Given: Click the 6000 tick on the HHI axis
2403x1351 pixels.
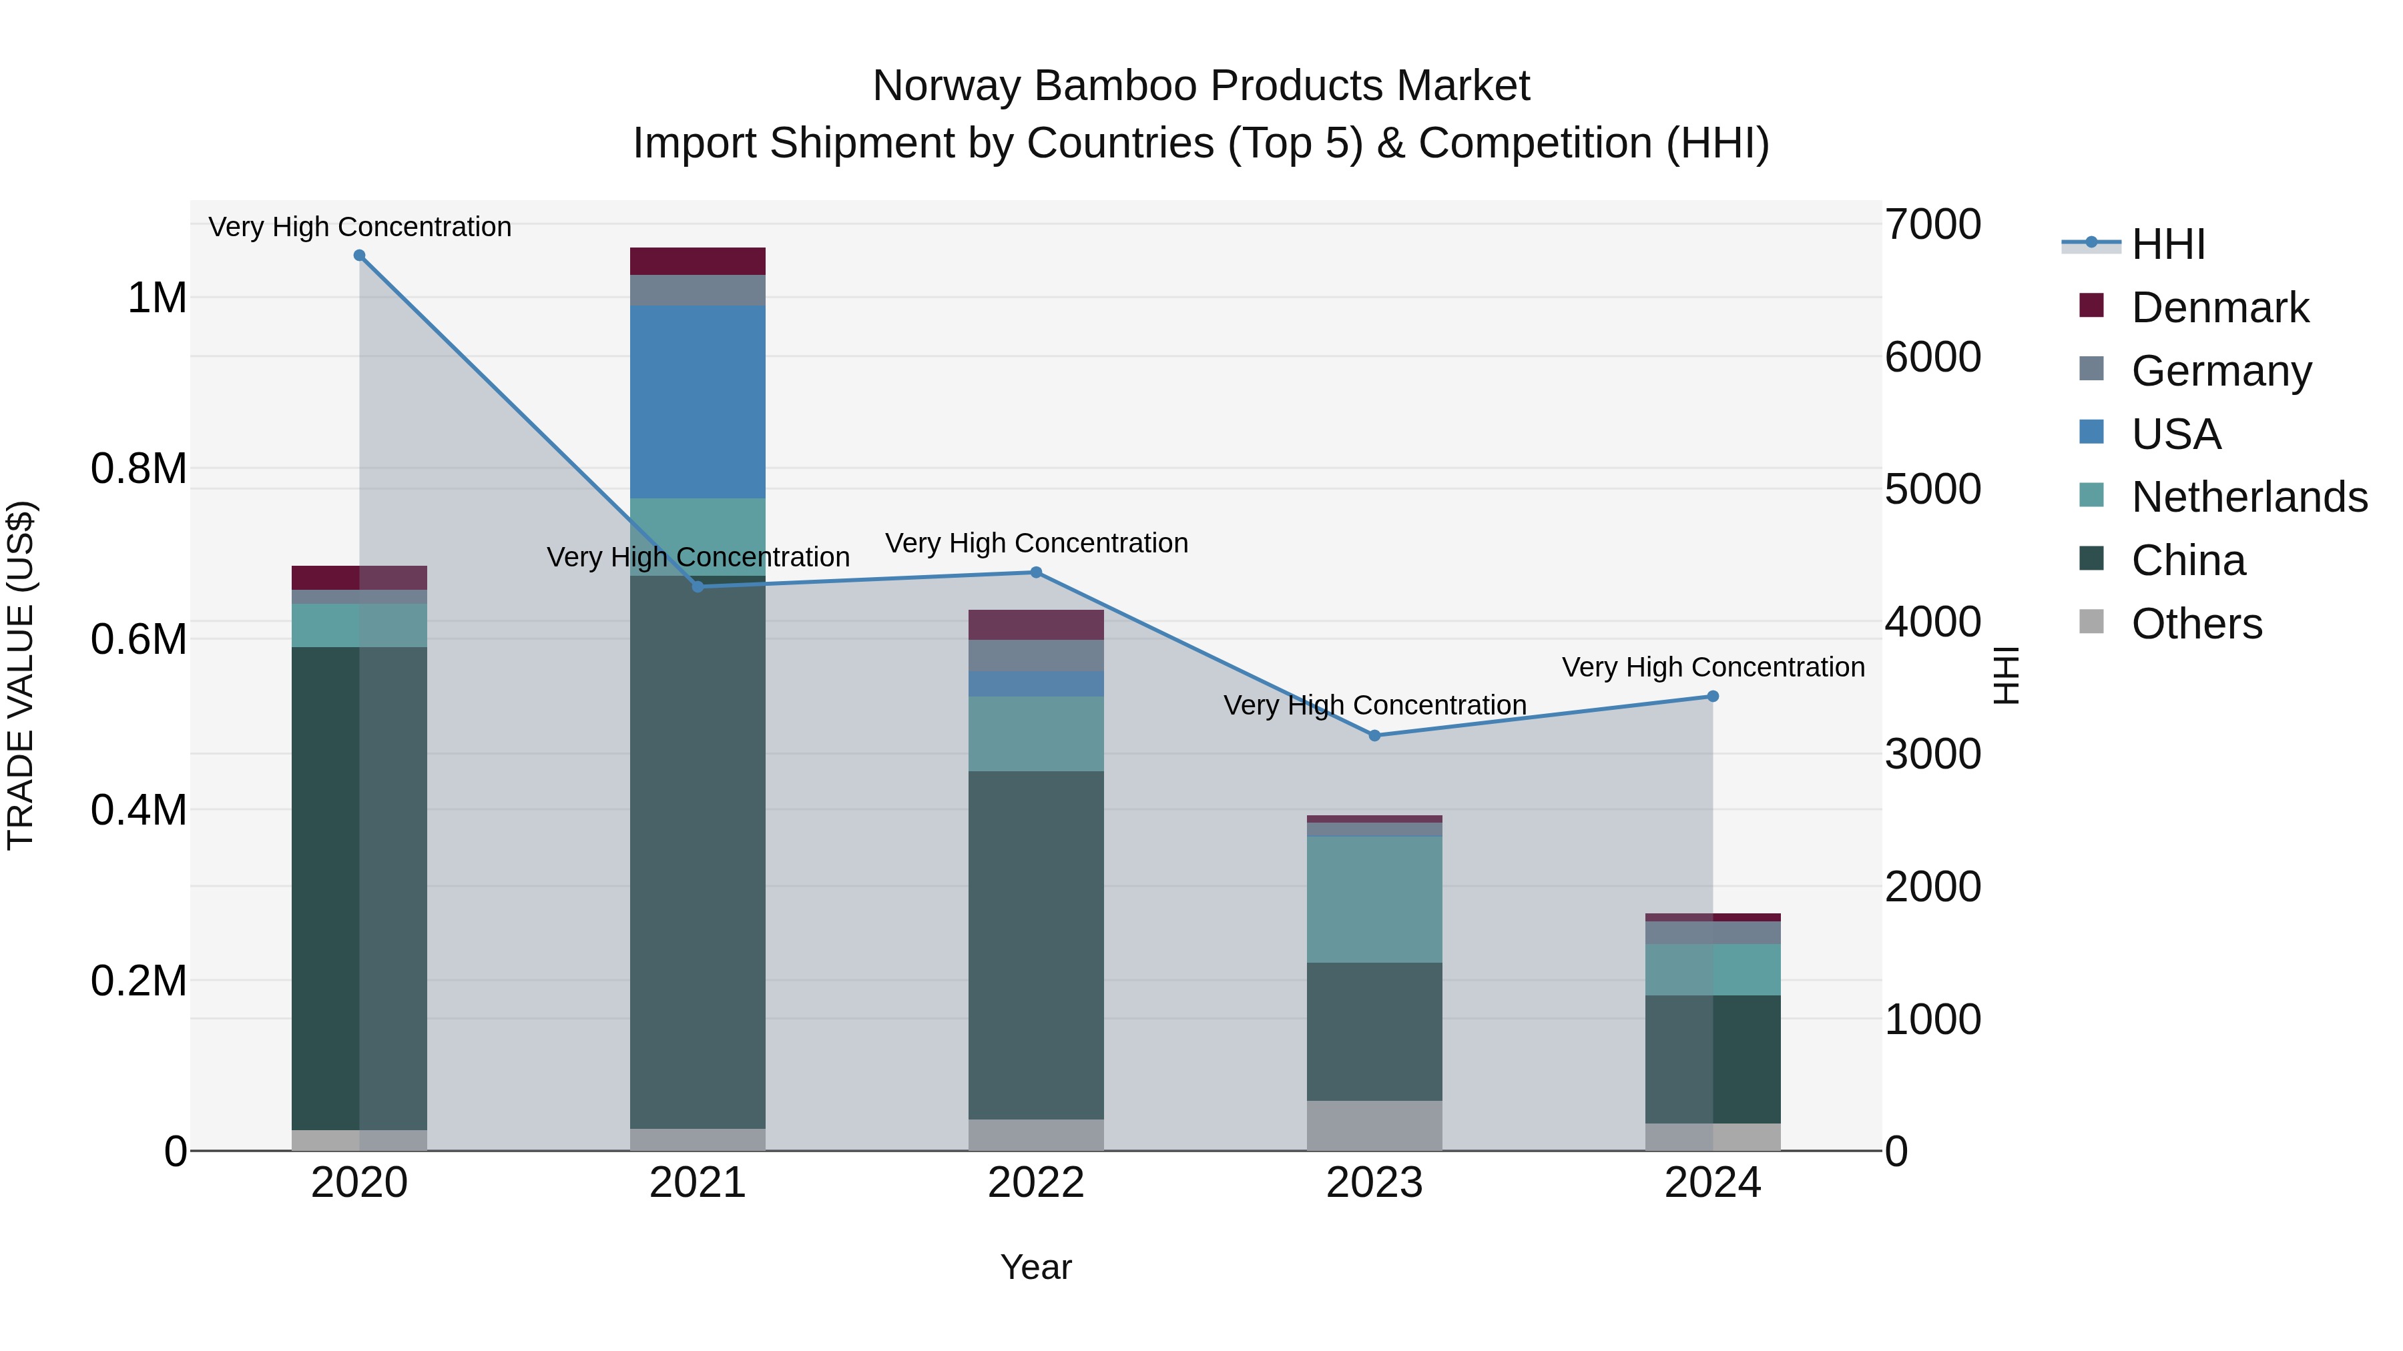Looking at the screenshot, I should [x=1933, y=357].
